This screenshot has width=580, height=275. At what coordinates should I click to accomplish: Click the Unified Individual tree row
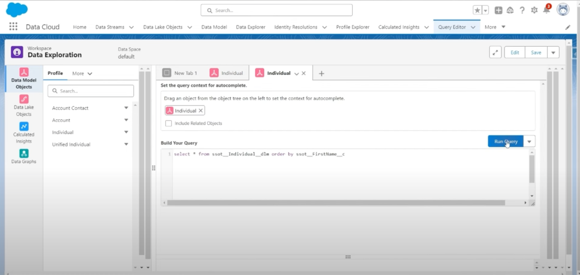[91, 144]
